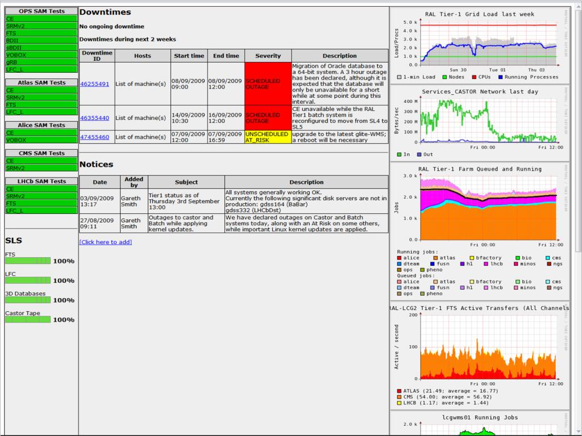Click the 3D Databases availability bar
Viewport: 582px width, 436px height.
click(x=28, y=300)
